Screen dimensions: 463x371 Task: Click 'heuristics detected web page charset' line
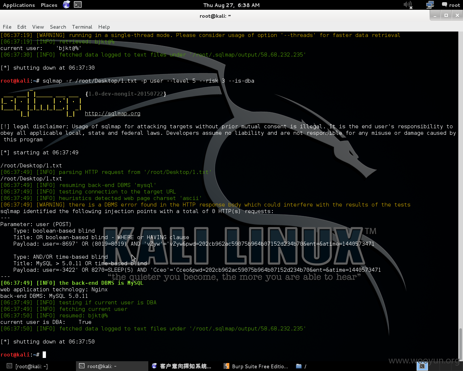pos(101,198)
